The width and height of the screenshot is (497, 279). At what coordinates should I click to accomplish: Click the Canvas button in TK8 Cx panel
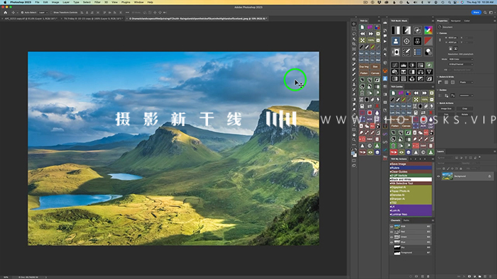point(375,74)
